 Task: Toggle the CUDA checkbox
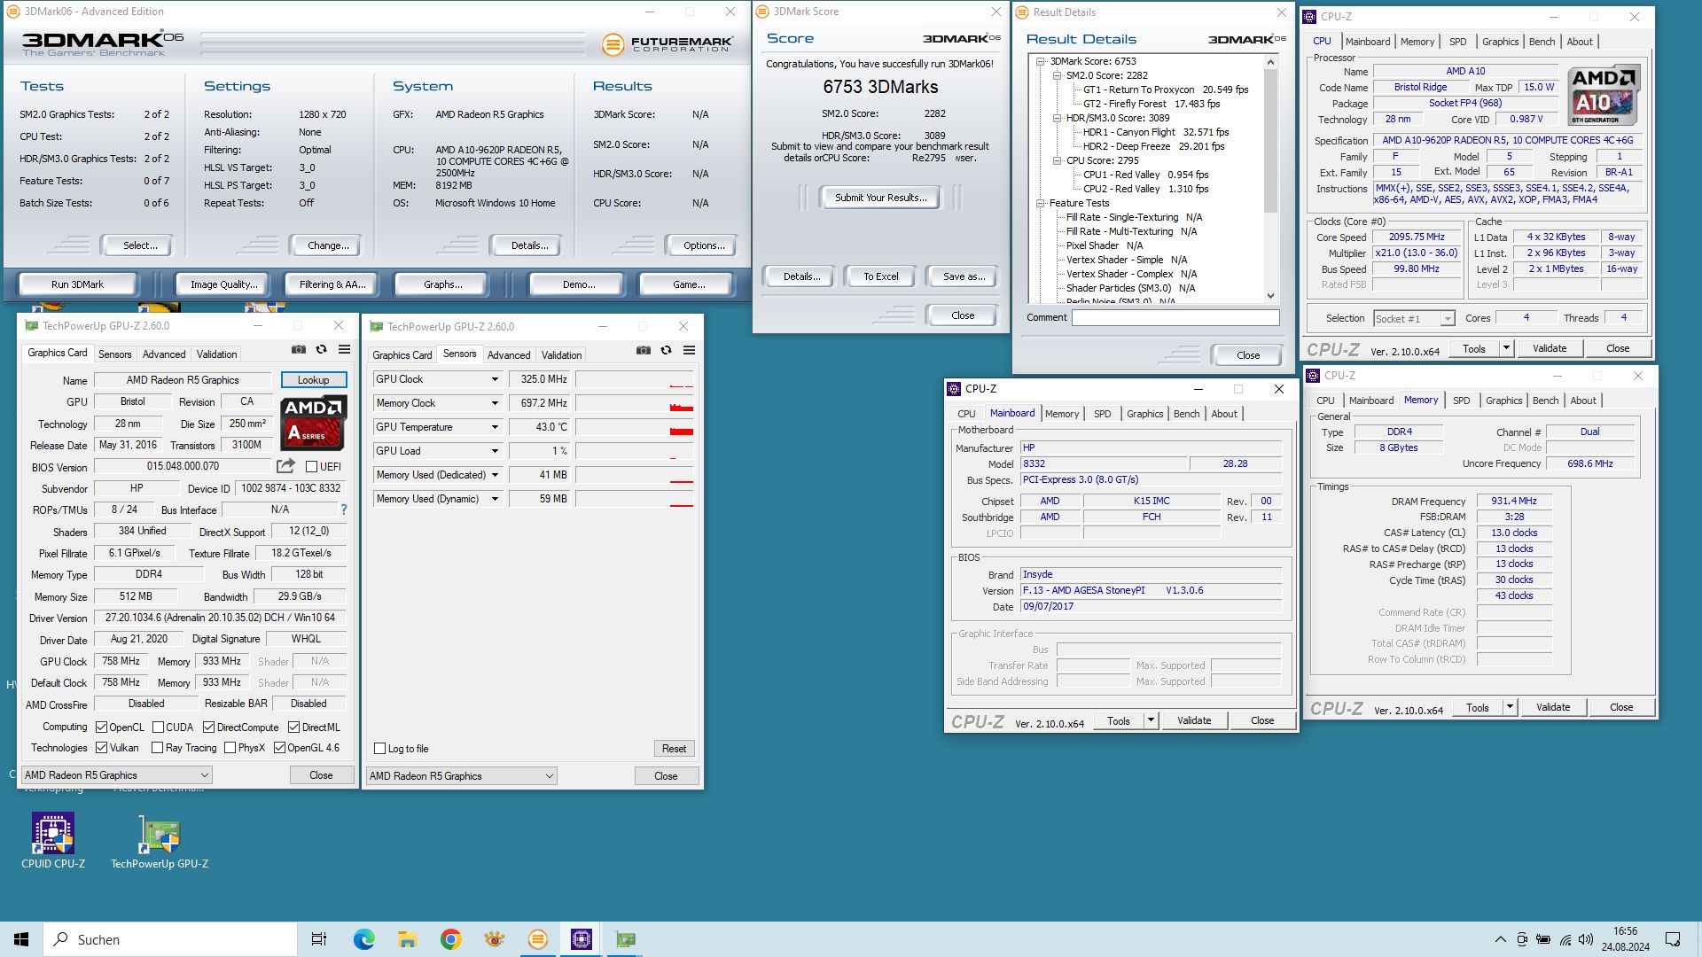click(x=158, y=727)
